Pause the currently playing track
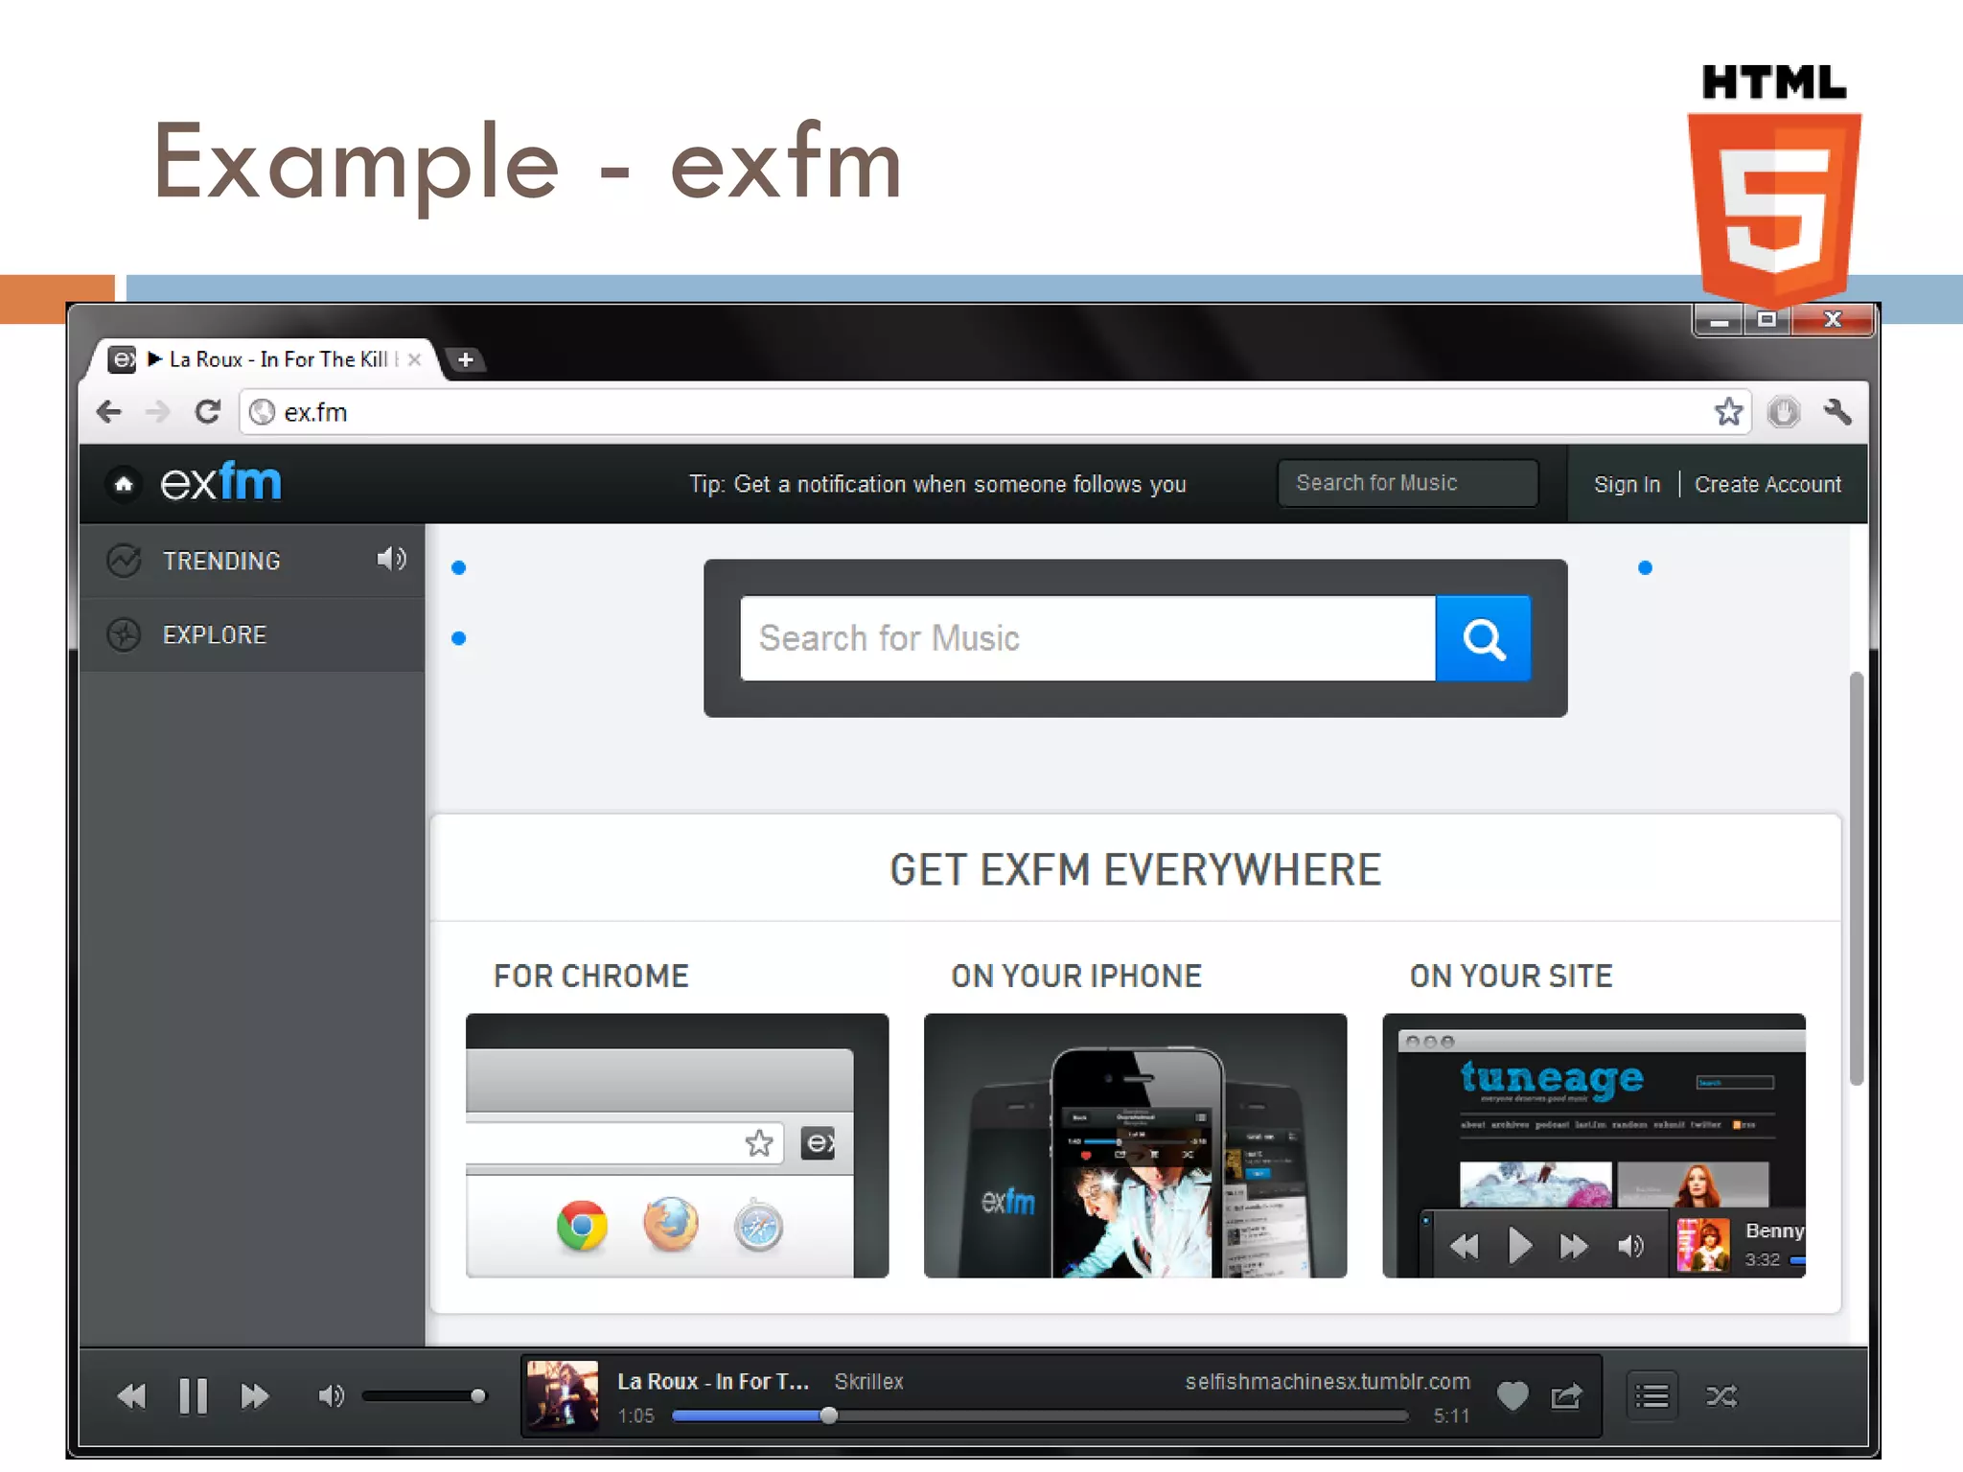Viewport: 1963px width, 1472px height. (193, 1396)
